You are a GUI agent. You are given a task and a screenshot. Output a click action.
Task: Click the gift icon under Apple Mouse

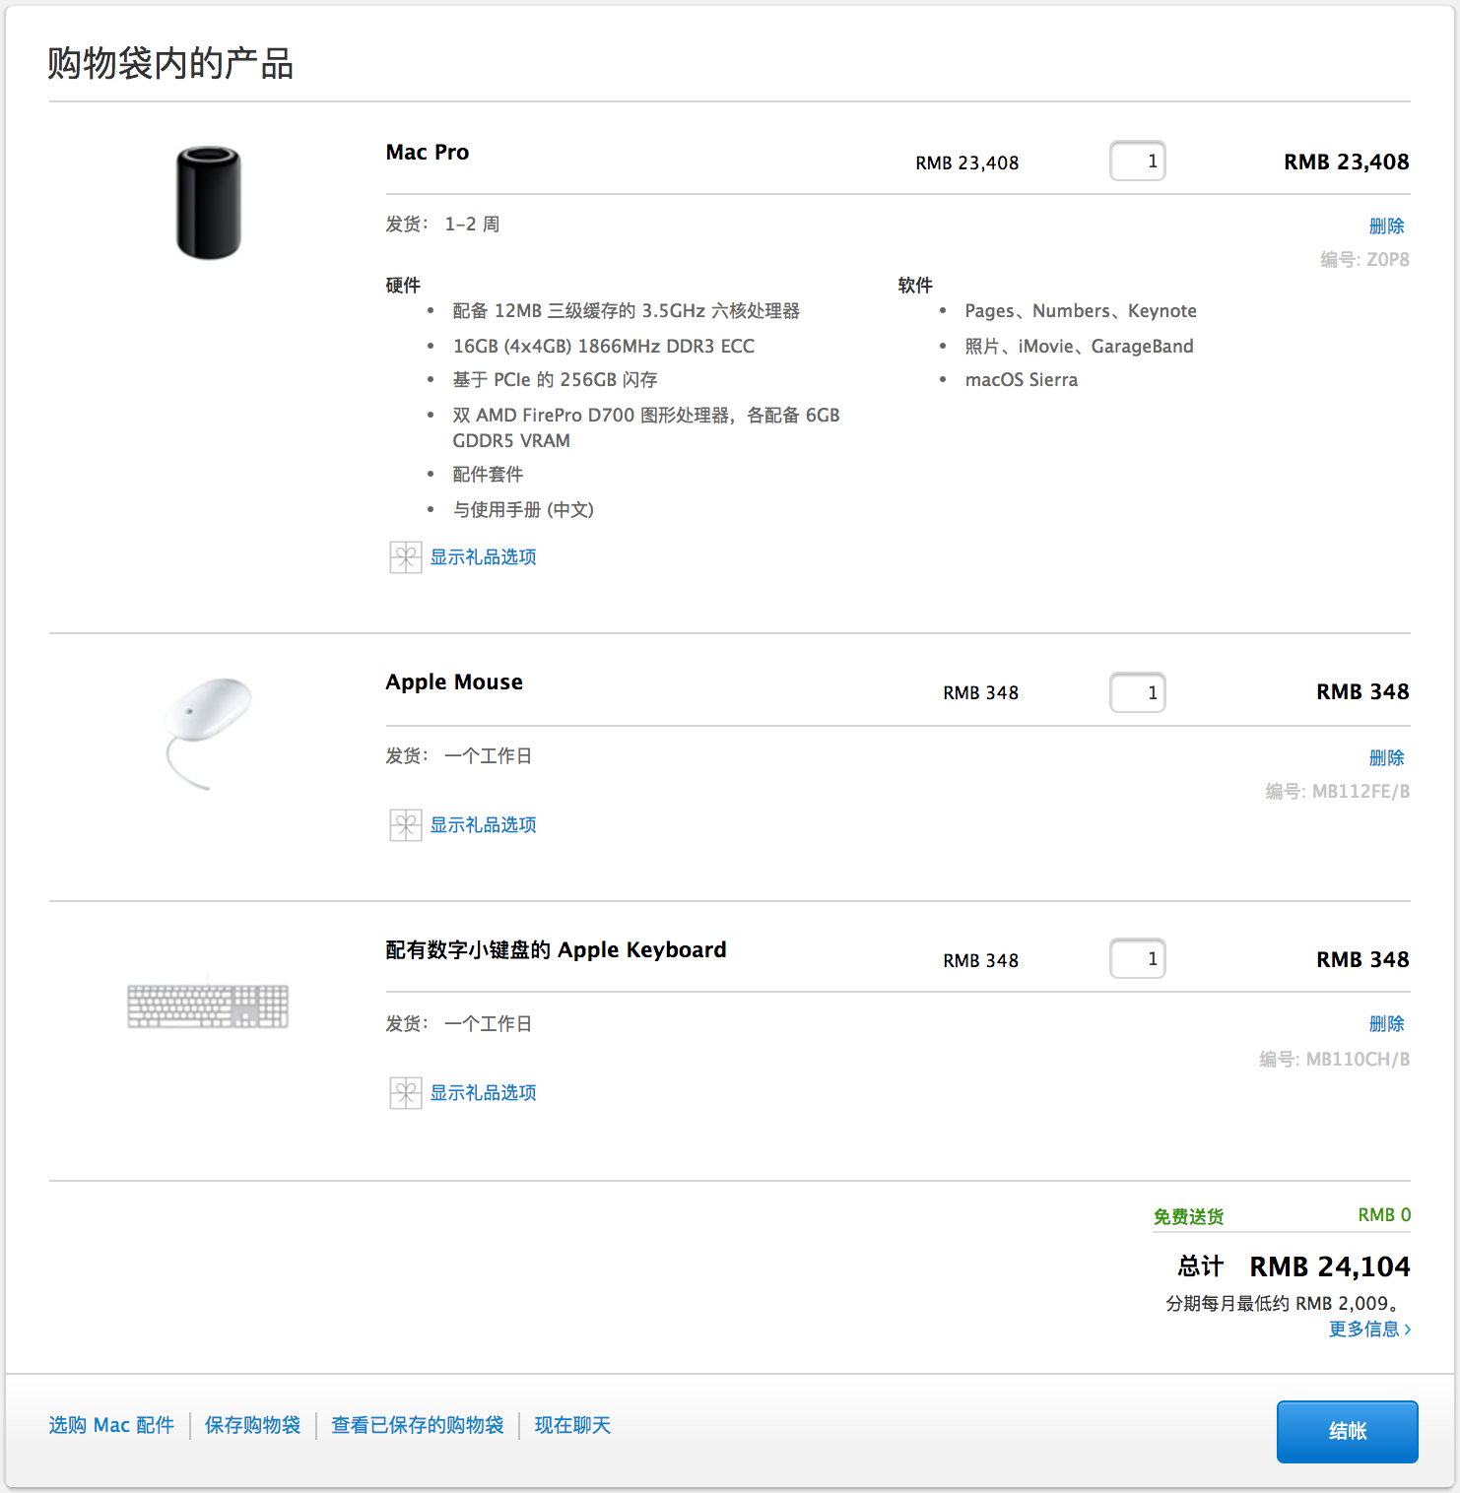405,825
